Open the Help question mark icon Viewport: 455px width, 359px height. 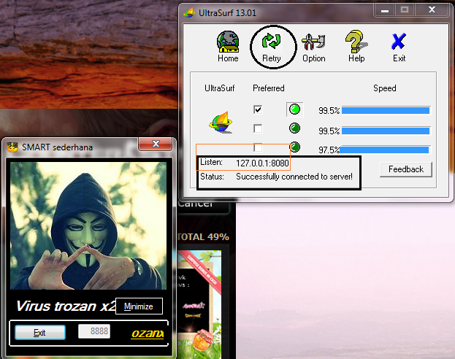coord(356,42)
